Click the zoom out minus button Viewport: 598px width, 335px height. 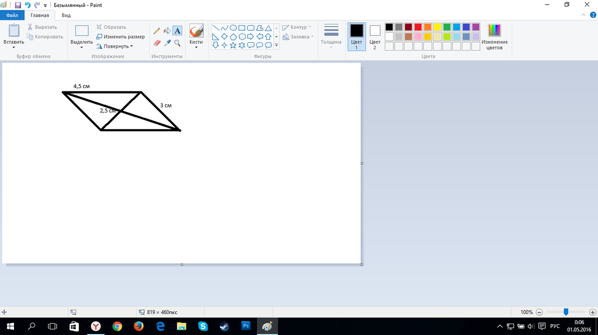tap(540, 312)
